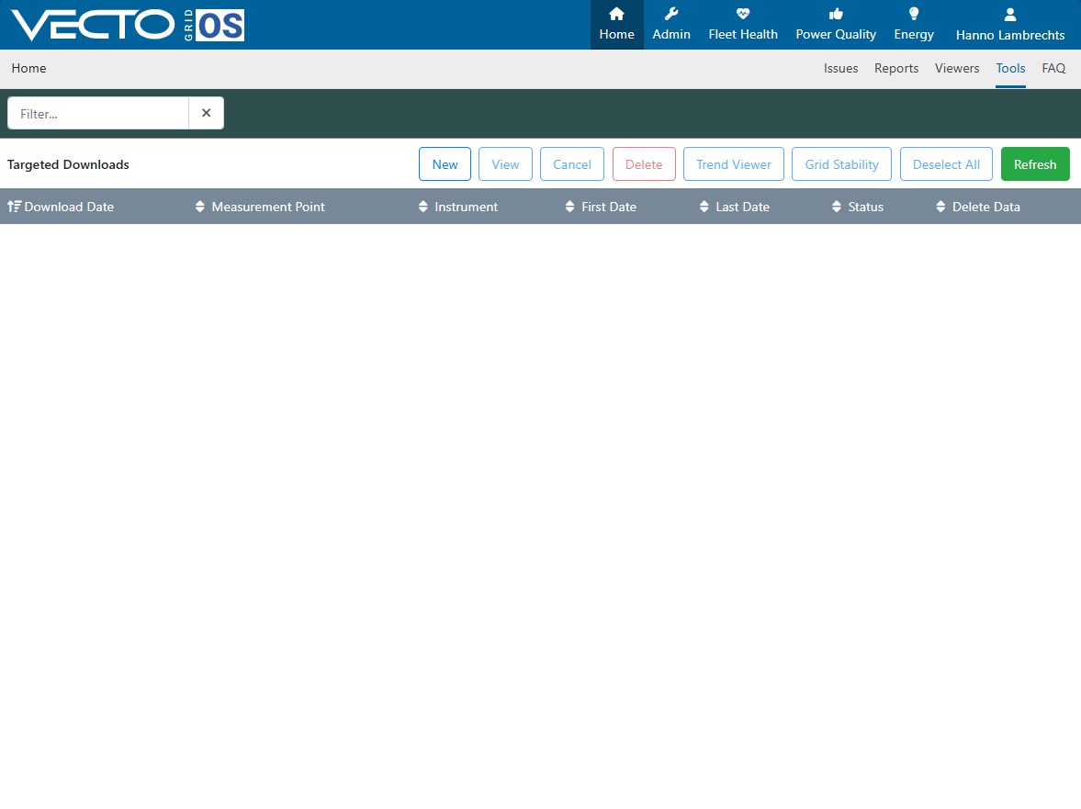Focus the Filter input field
Screen dimensions: 1081x809
click(x=98, y=113)
